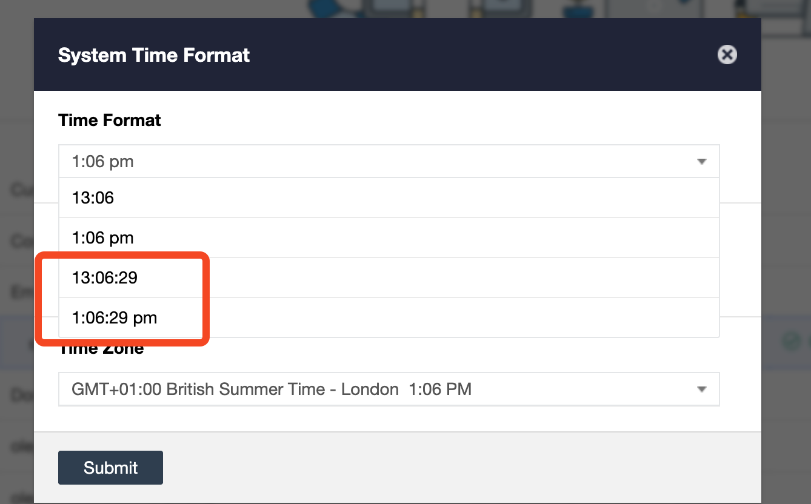Click the green check icon behind dialog
The width and height of the screenshot is (811, 504).
point(790,342)
